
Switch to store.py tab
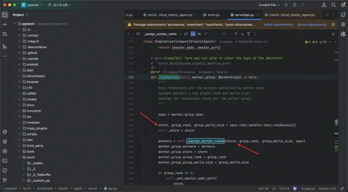(x=211, y=15)
